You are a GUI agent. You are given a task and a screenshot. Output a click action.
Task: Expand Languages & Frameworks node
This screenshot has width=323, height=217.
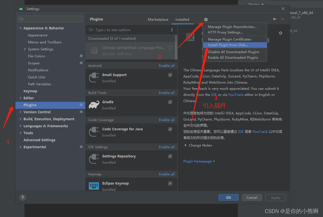coord(20,126)
